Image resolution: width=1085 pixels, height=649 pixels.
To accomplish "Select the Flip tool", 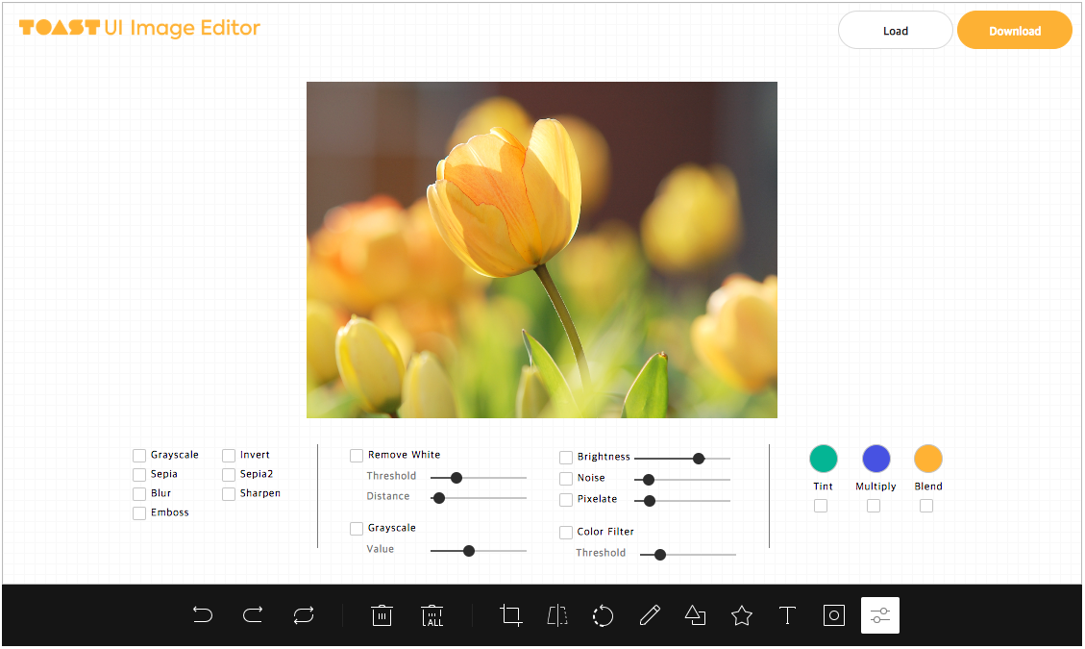I will tap(556, 615).
